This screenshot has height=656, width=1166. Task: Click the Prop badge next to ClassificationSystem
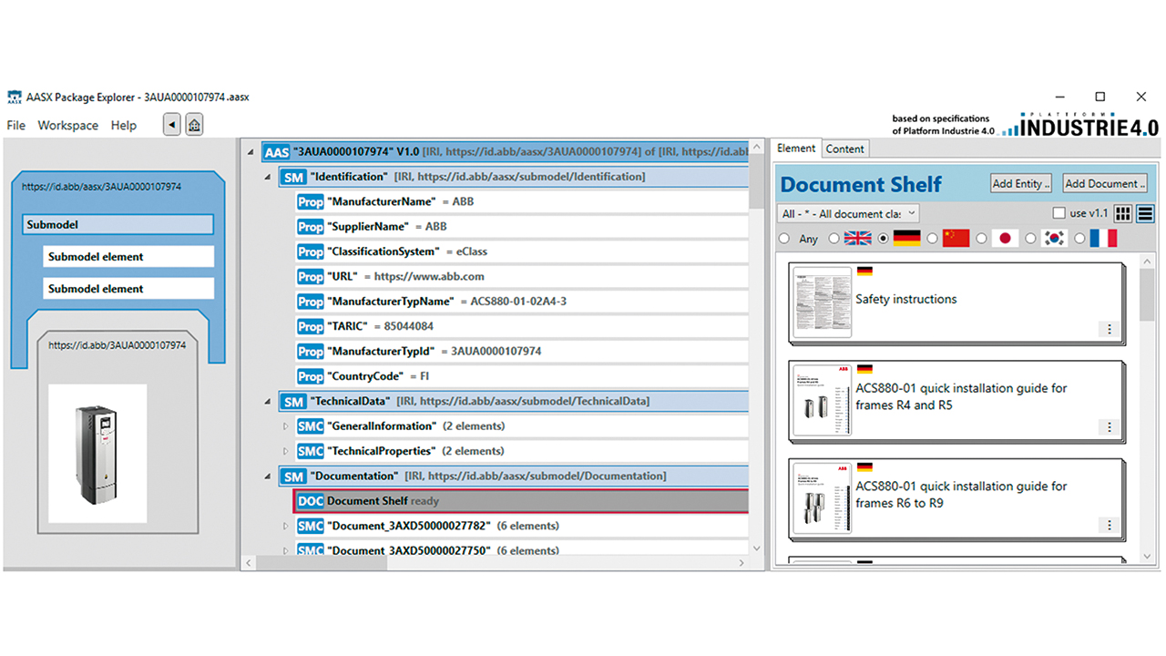pos(311,251)
